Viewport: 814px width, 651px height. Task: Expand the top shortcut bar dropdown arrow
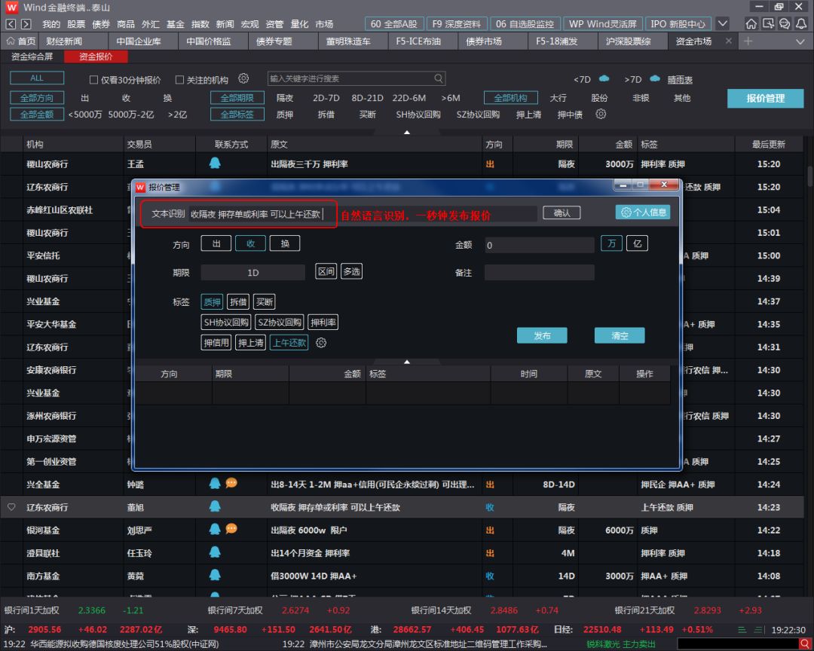[x=722, y=24]
